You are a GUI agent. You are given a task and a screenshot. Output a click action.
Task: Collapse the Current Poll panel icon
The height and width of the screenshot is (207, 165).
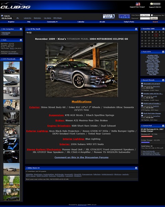pos(163,126)
